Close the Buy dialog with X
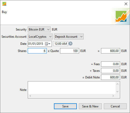Viewport: 130px width, 113px height. pyautogui.click(x=126, y=4)
